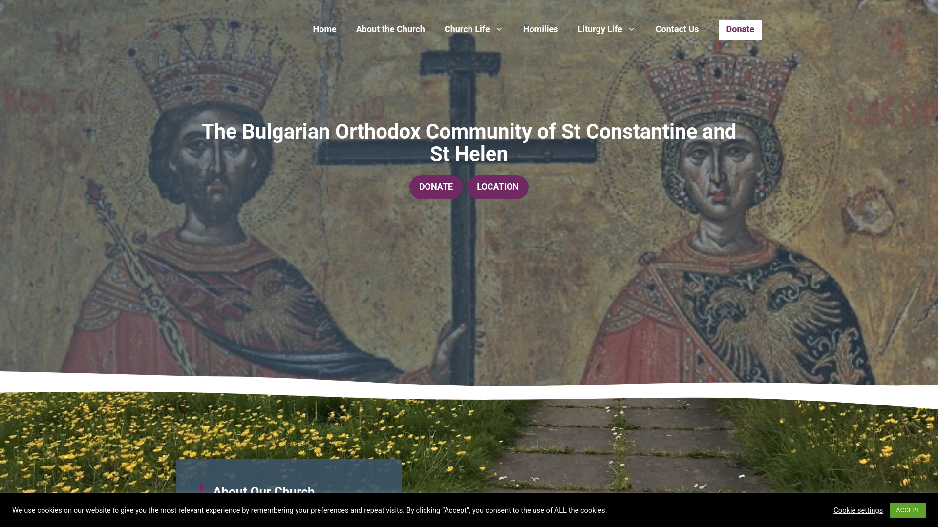938x527 pixels.
Task: Open the Homilies page
Action: [x=540, y=29]
